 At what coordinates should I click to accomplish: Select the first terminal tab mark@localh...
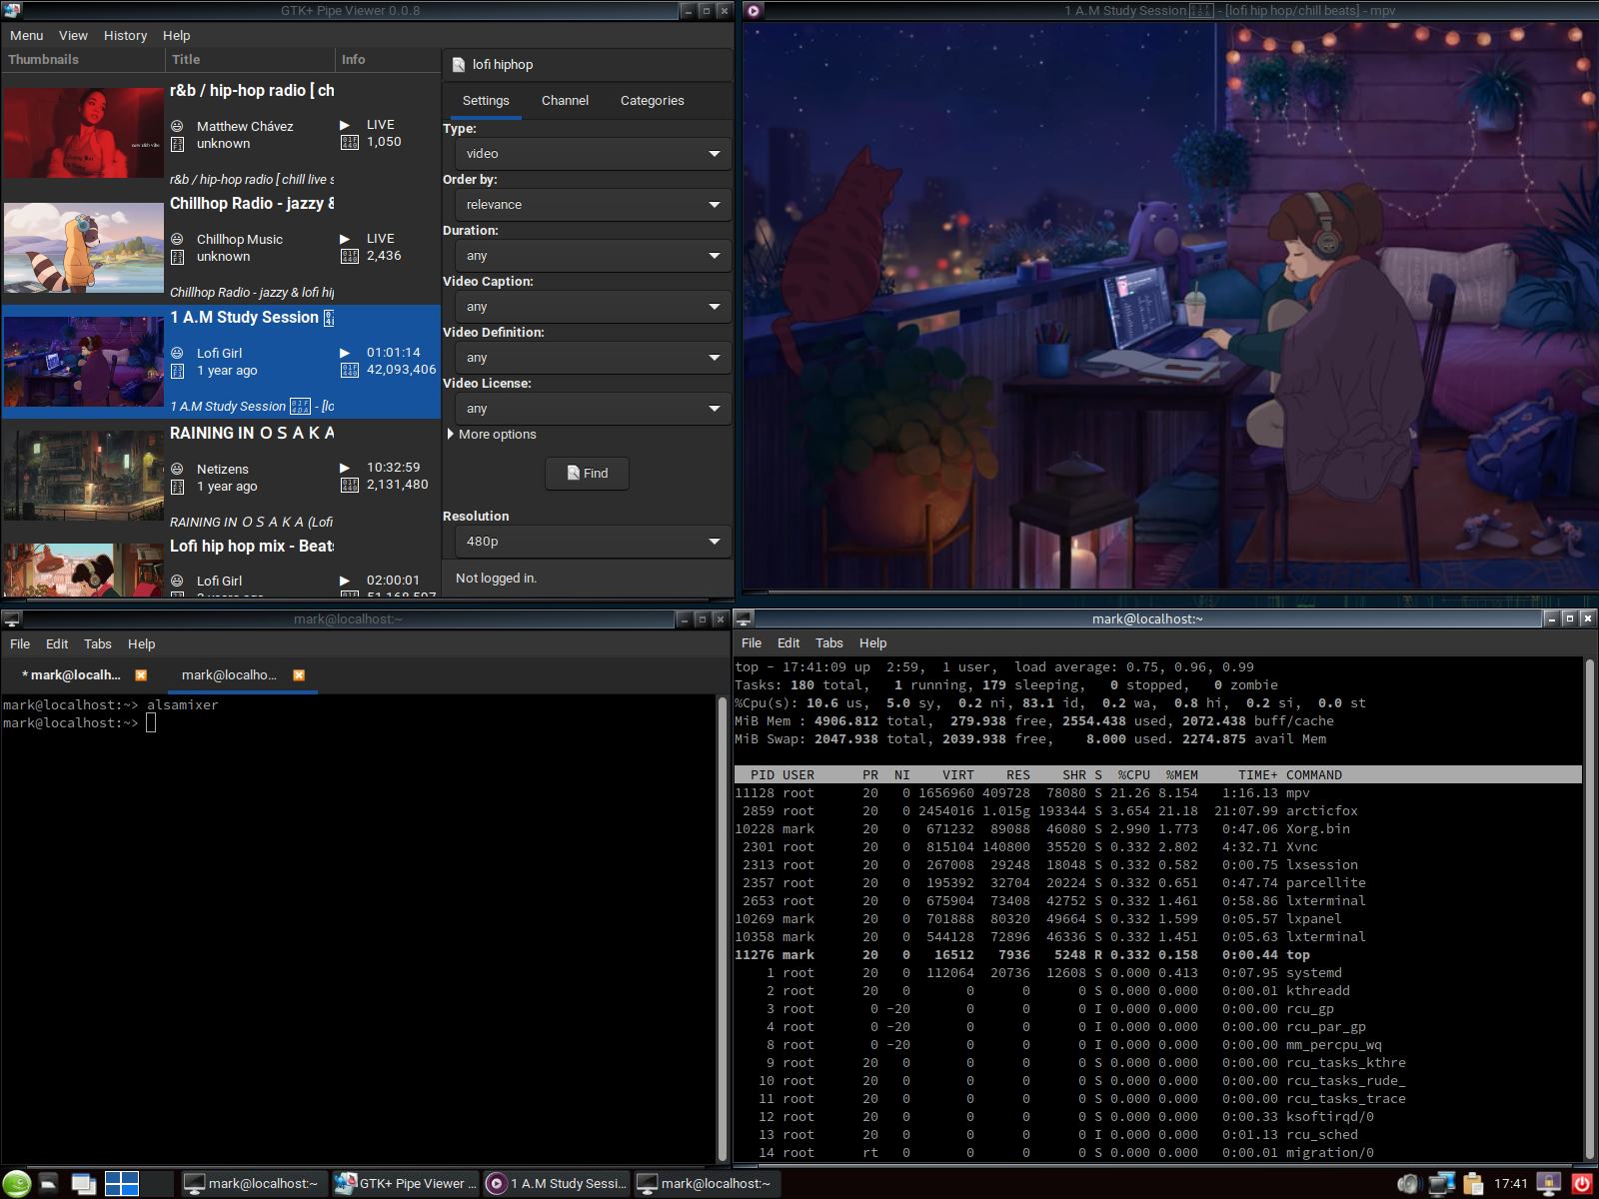click(x=80, y=675)
